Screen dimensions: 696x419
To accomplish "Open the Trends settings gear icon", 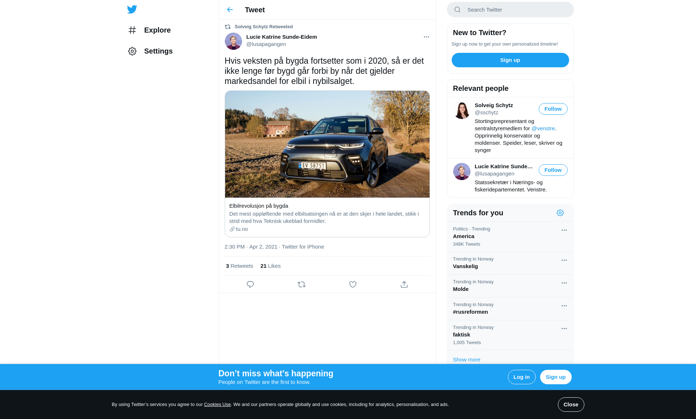I will (560, 213).
